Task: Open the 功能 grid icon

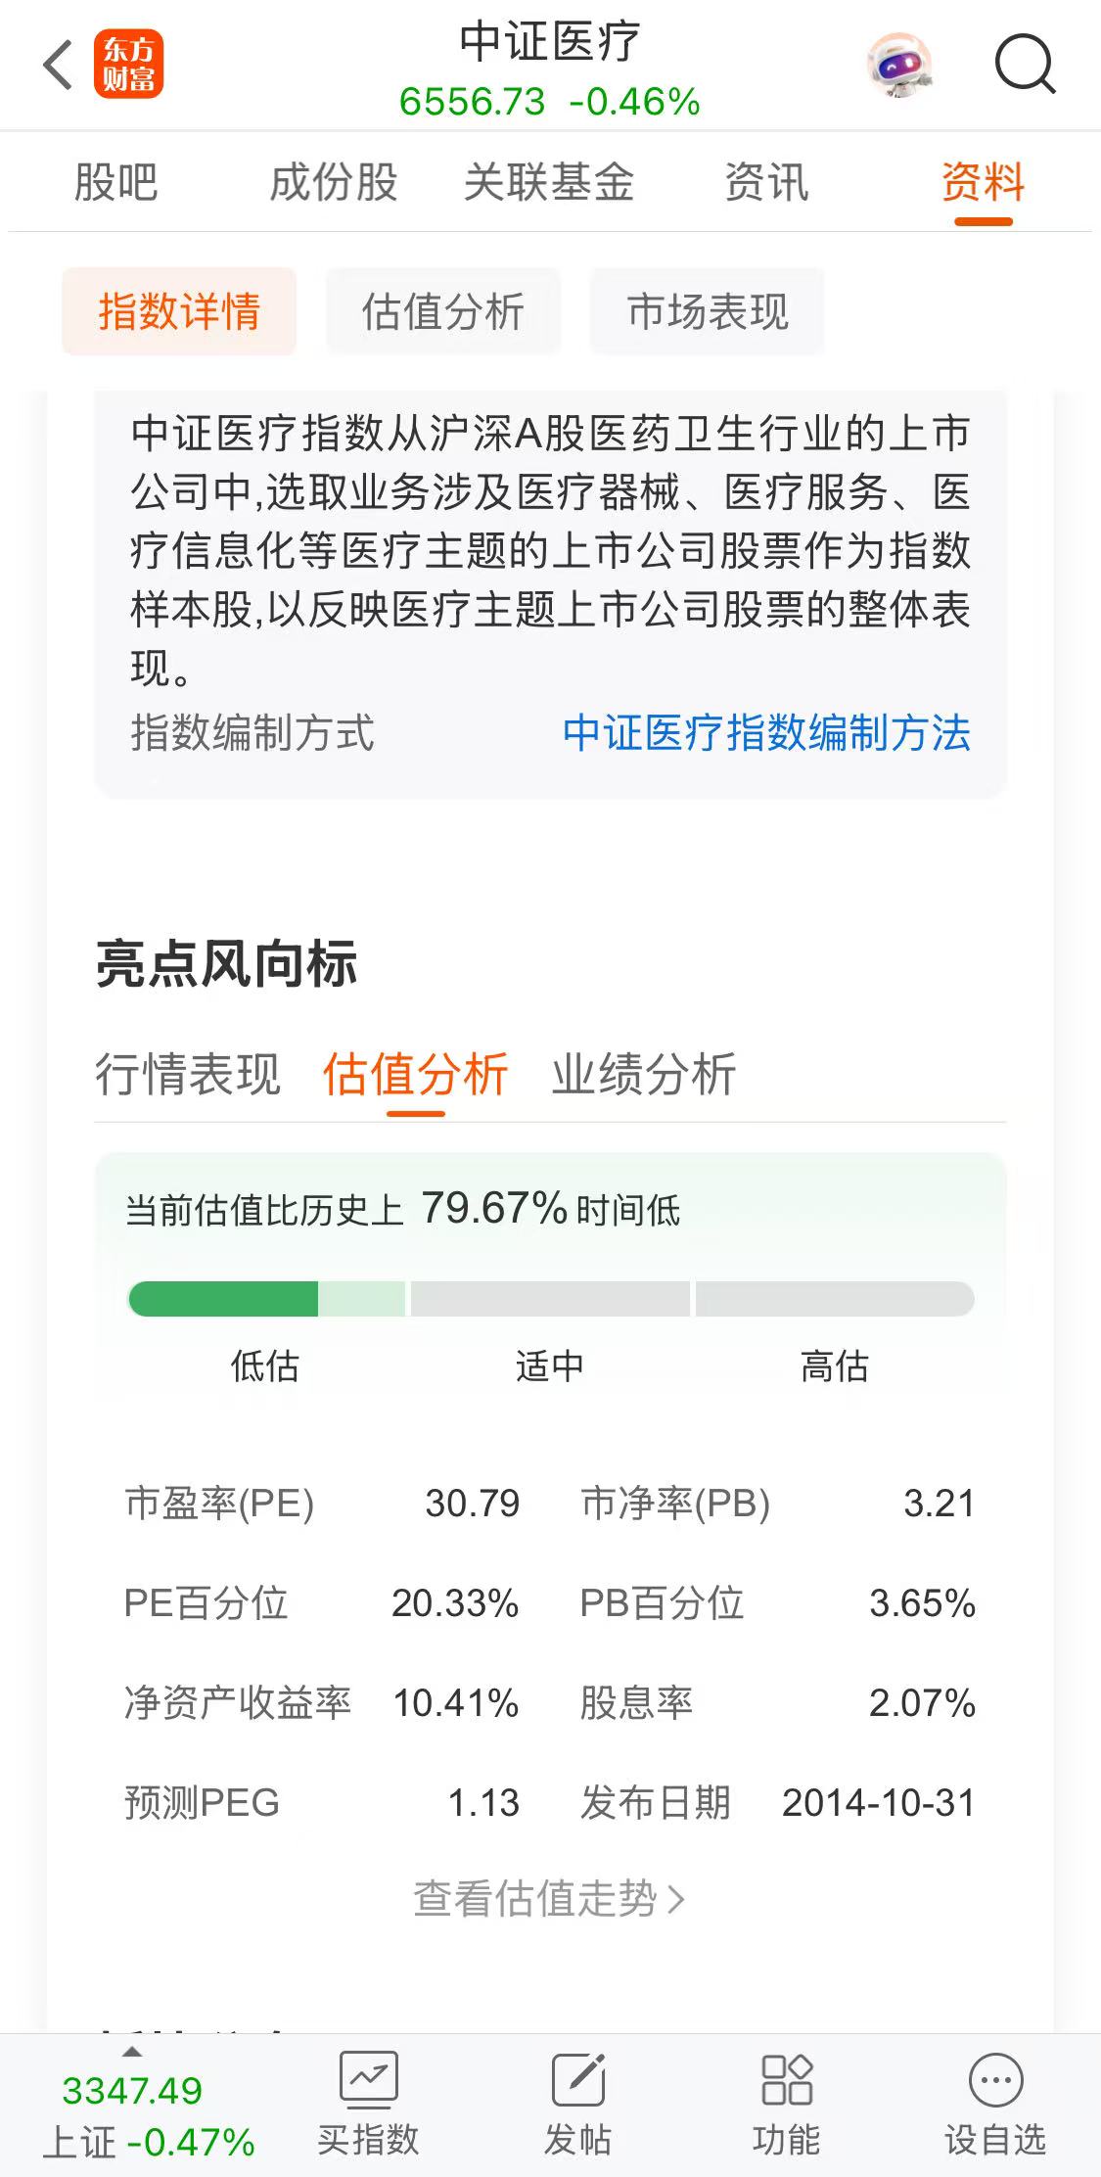Action: (x=786, y=2078)
